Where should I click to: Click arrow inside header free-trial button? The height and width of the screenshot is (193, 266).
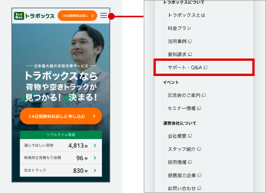[x=93, y=16]
